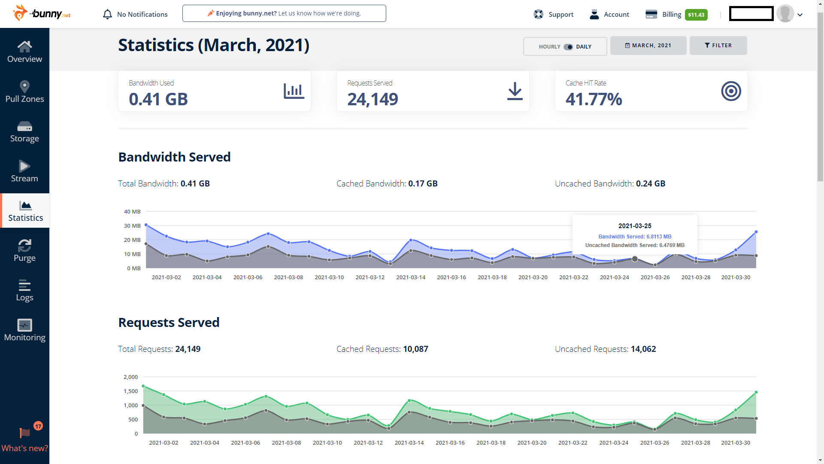Open What's new flag icon
Image resolution: width=824 pixels, height=464 pixels.
click(25, 433)
